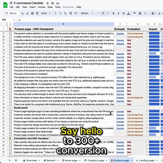Tick checkbox for row 42 free shipping
Image resolution: width=163 pixels, height=163 pixels.
(x=10, y=84)
